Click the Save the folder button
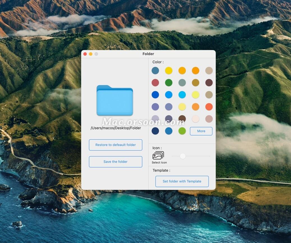This screenshot has width=291, height=243. click(x=116, y=162)
